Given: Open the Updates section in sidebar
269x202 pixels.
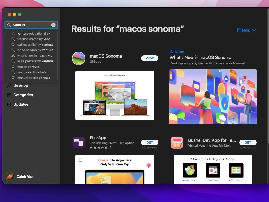Looking at the screenshot, I should [x=21, y=104].
